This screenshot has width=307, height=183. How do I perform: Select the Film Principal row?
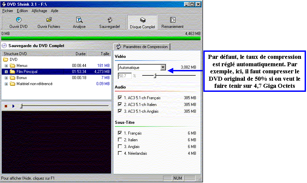click(56, 72)
